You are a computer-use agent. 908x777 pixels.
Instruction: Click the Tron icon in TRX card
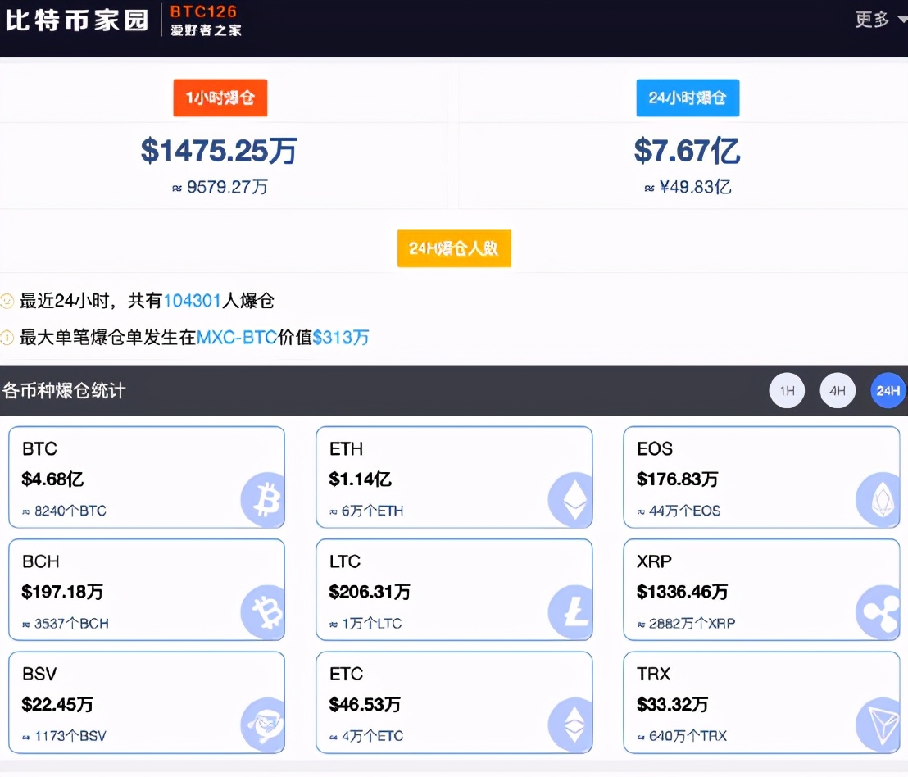pos(878,725)
